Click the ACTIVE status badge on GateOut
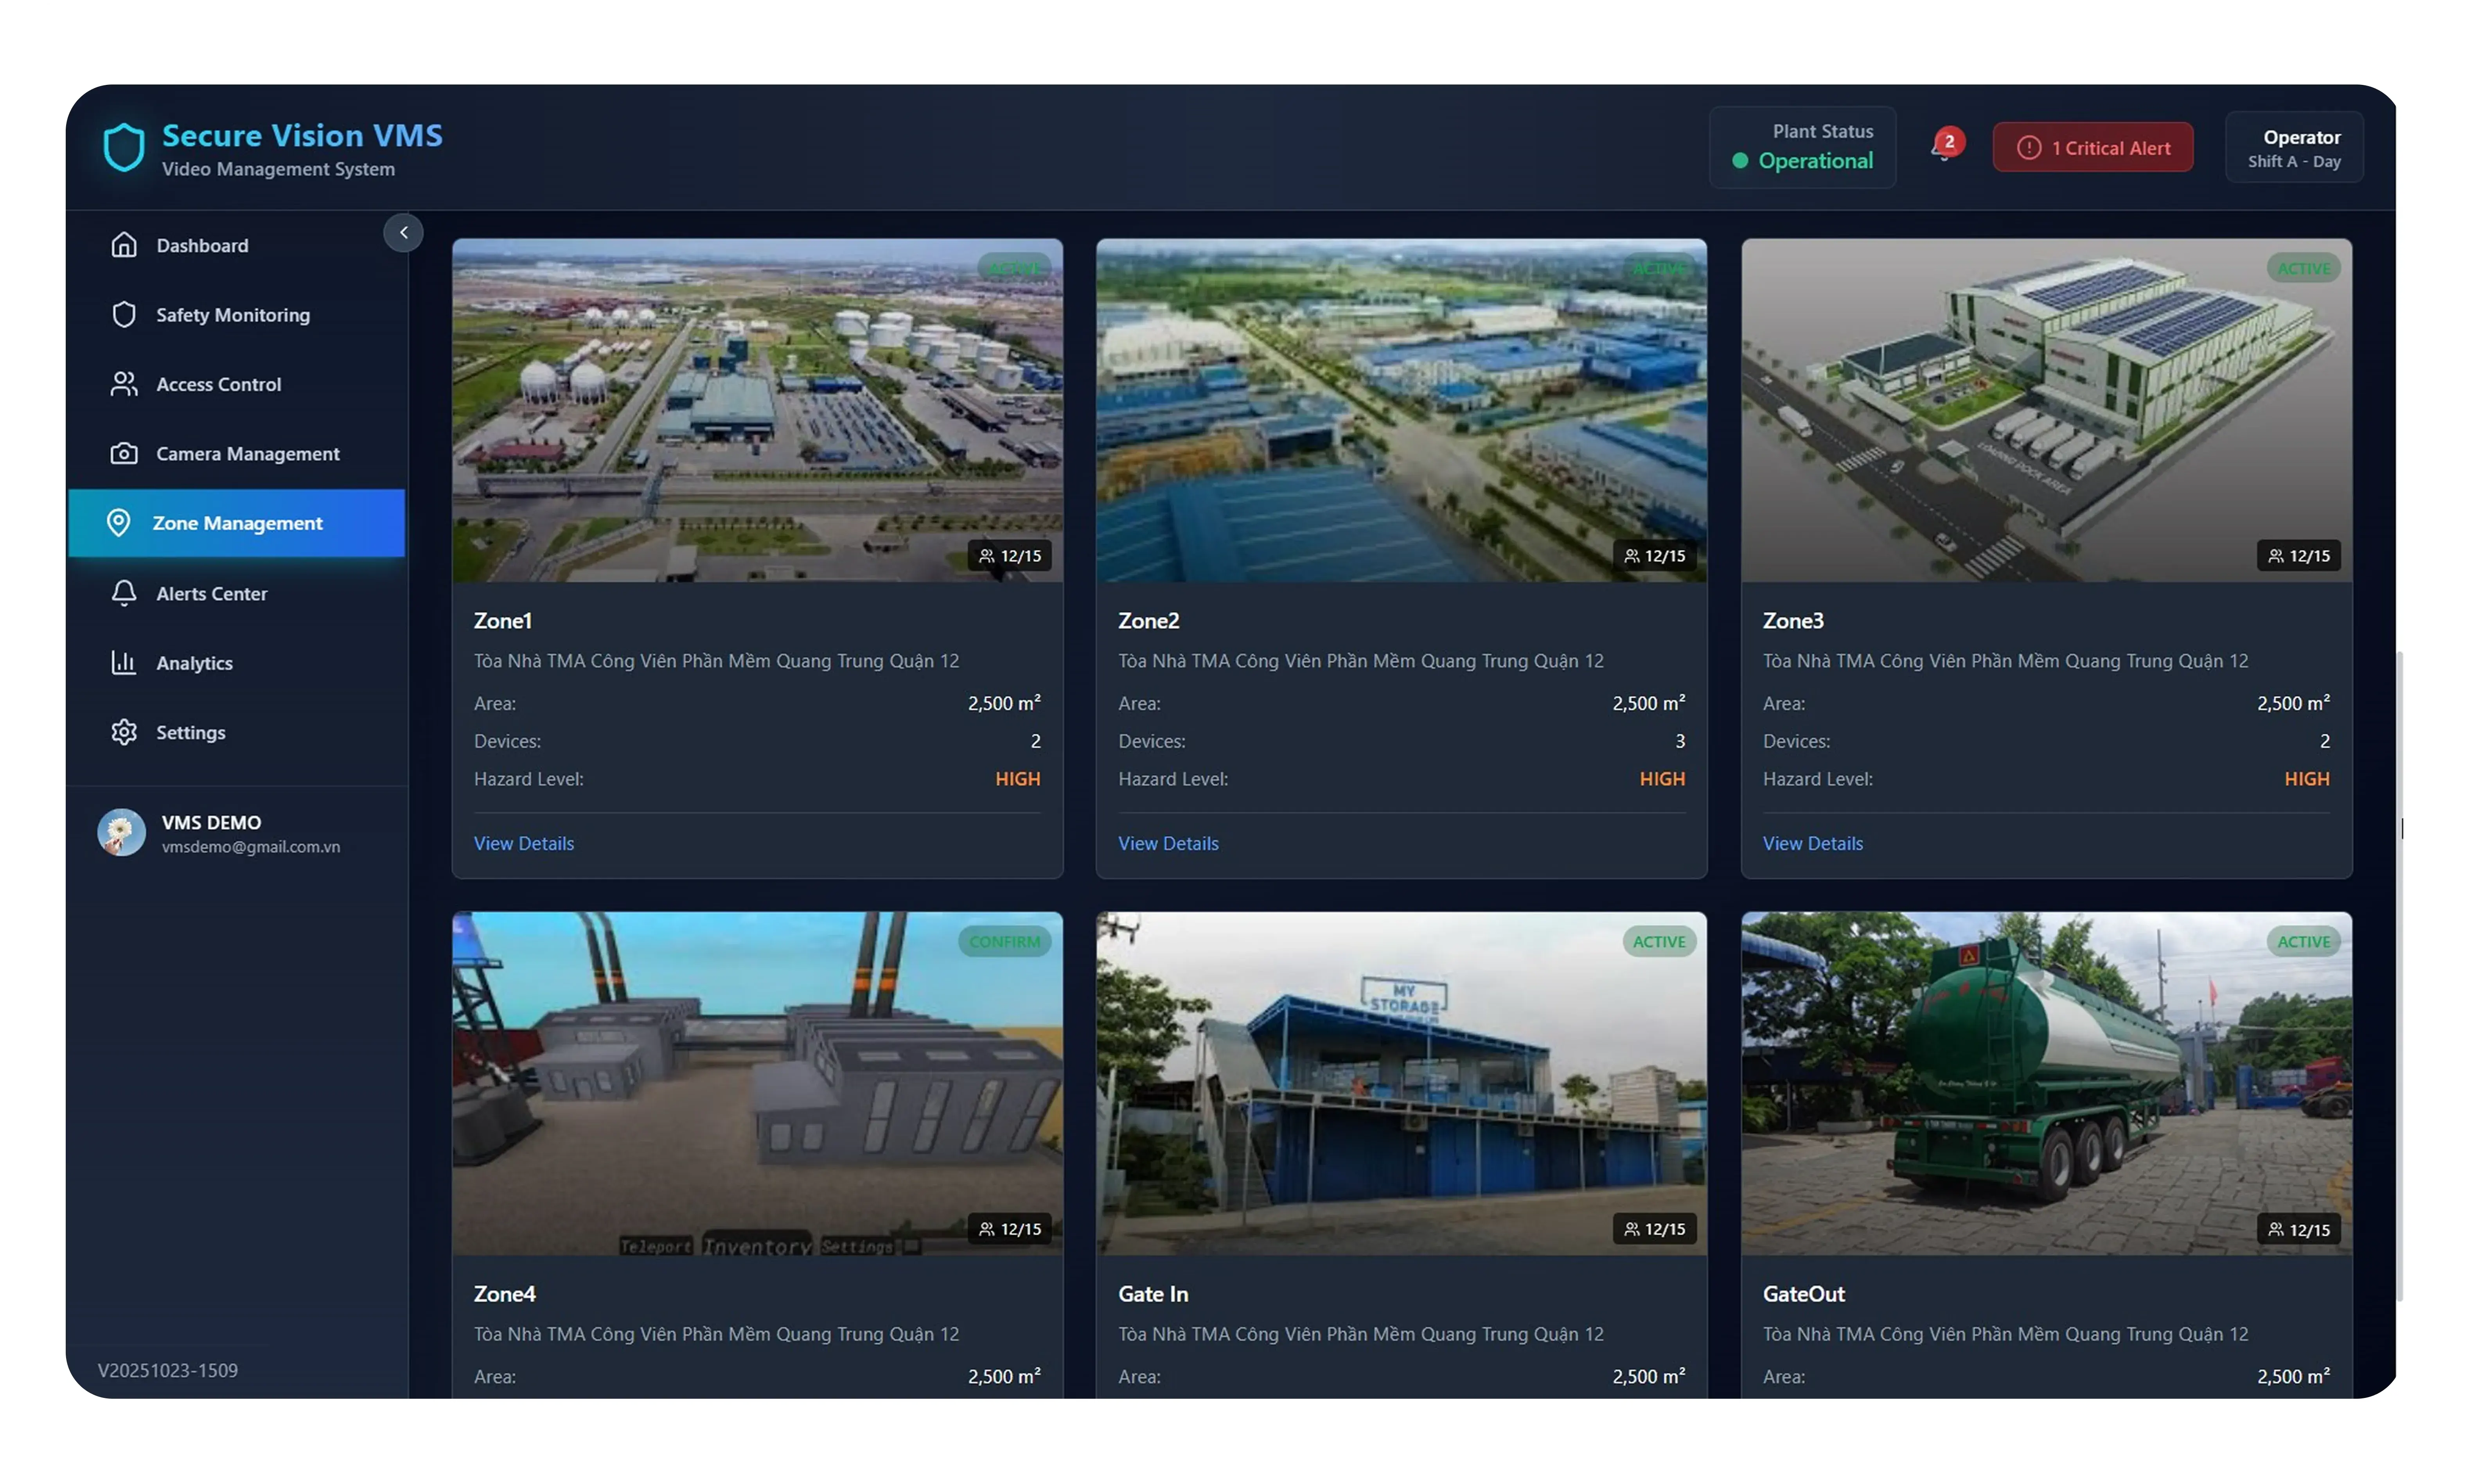Viewport: 2469px width, 1484px height. (x=2303, y=942)
